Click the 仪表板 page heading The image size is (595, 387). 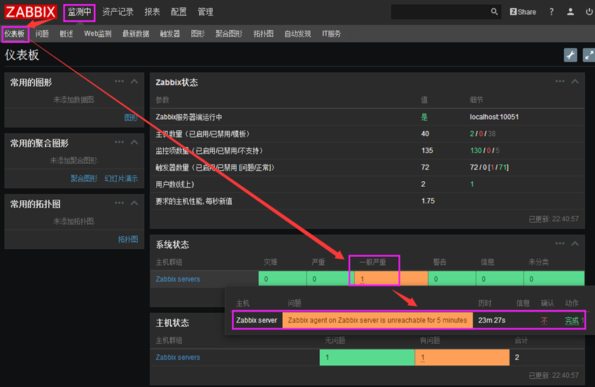click(x=22, y=55)
